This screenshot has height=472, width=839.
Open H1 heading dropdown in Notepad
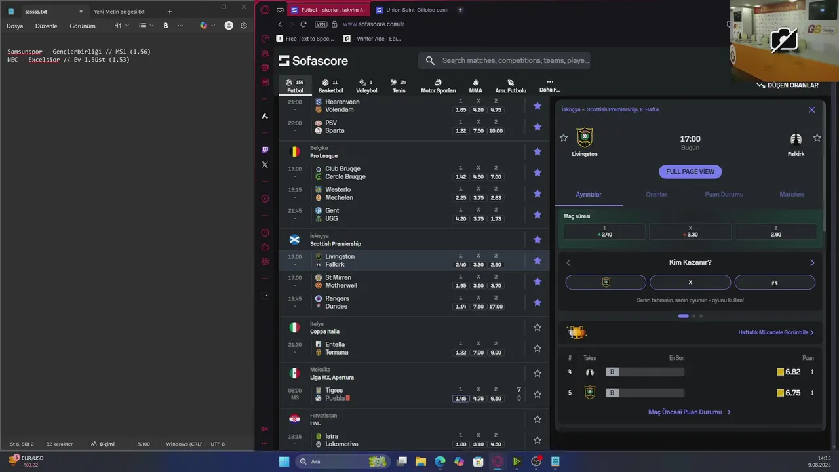click(121, 26)
